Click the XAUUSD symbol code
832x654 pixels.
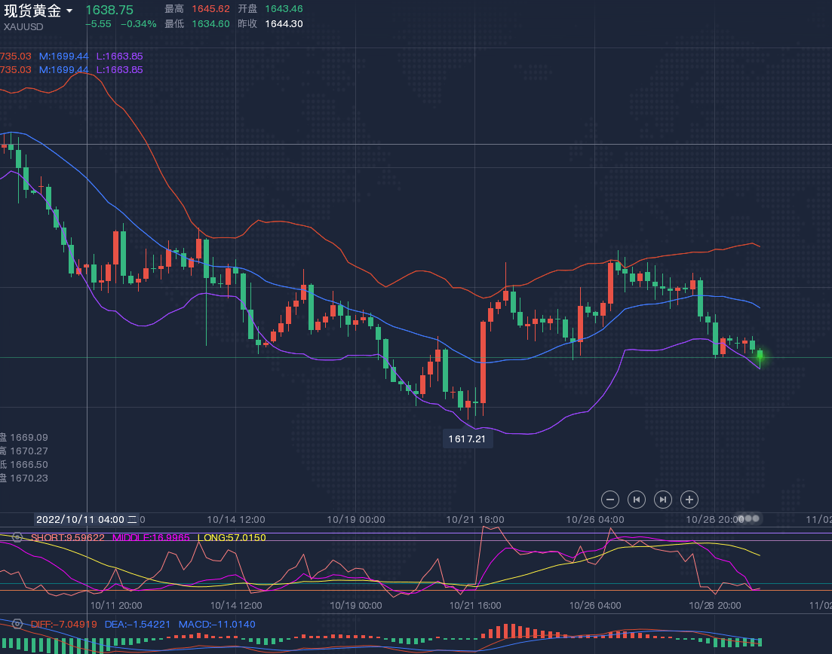tap(23, 26)
